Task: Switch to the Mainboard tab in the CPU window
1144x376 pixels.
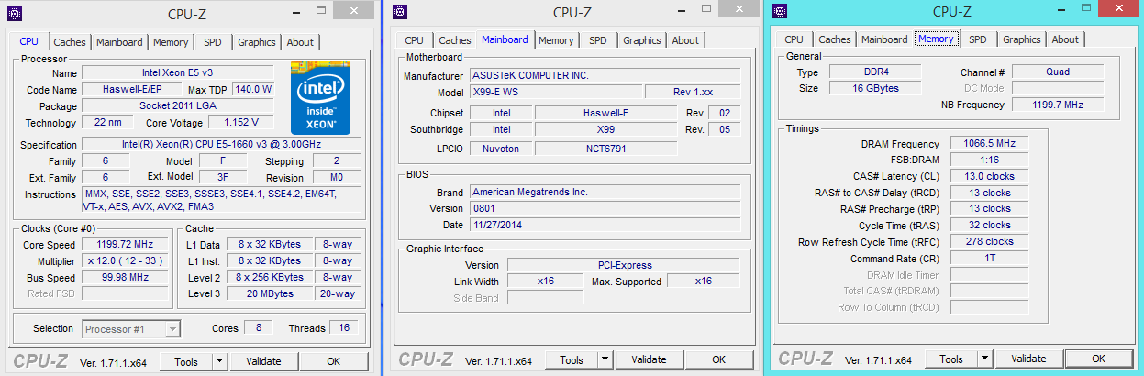Action: (x=119, y=42)
